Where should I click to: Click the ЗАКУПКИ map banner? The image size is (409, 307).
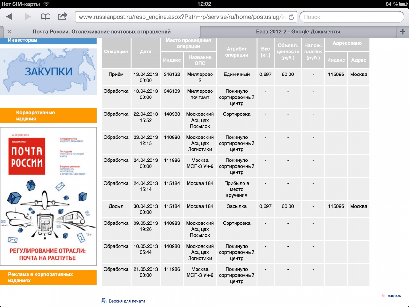click(48, 72)
